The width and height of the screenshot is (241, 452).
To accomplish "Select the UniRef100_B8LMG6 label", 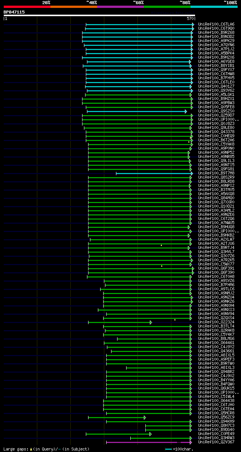I will [x=216, y=338].
